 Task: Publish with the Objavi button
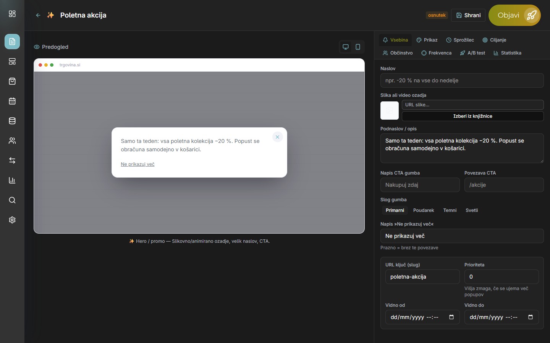tap(514, 15)
